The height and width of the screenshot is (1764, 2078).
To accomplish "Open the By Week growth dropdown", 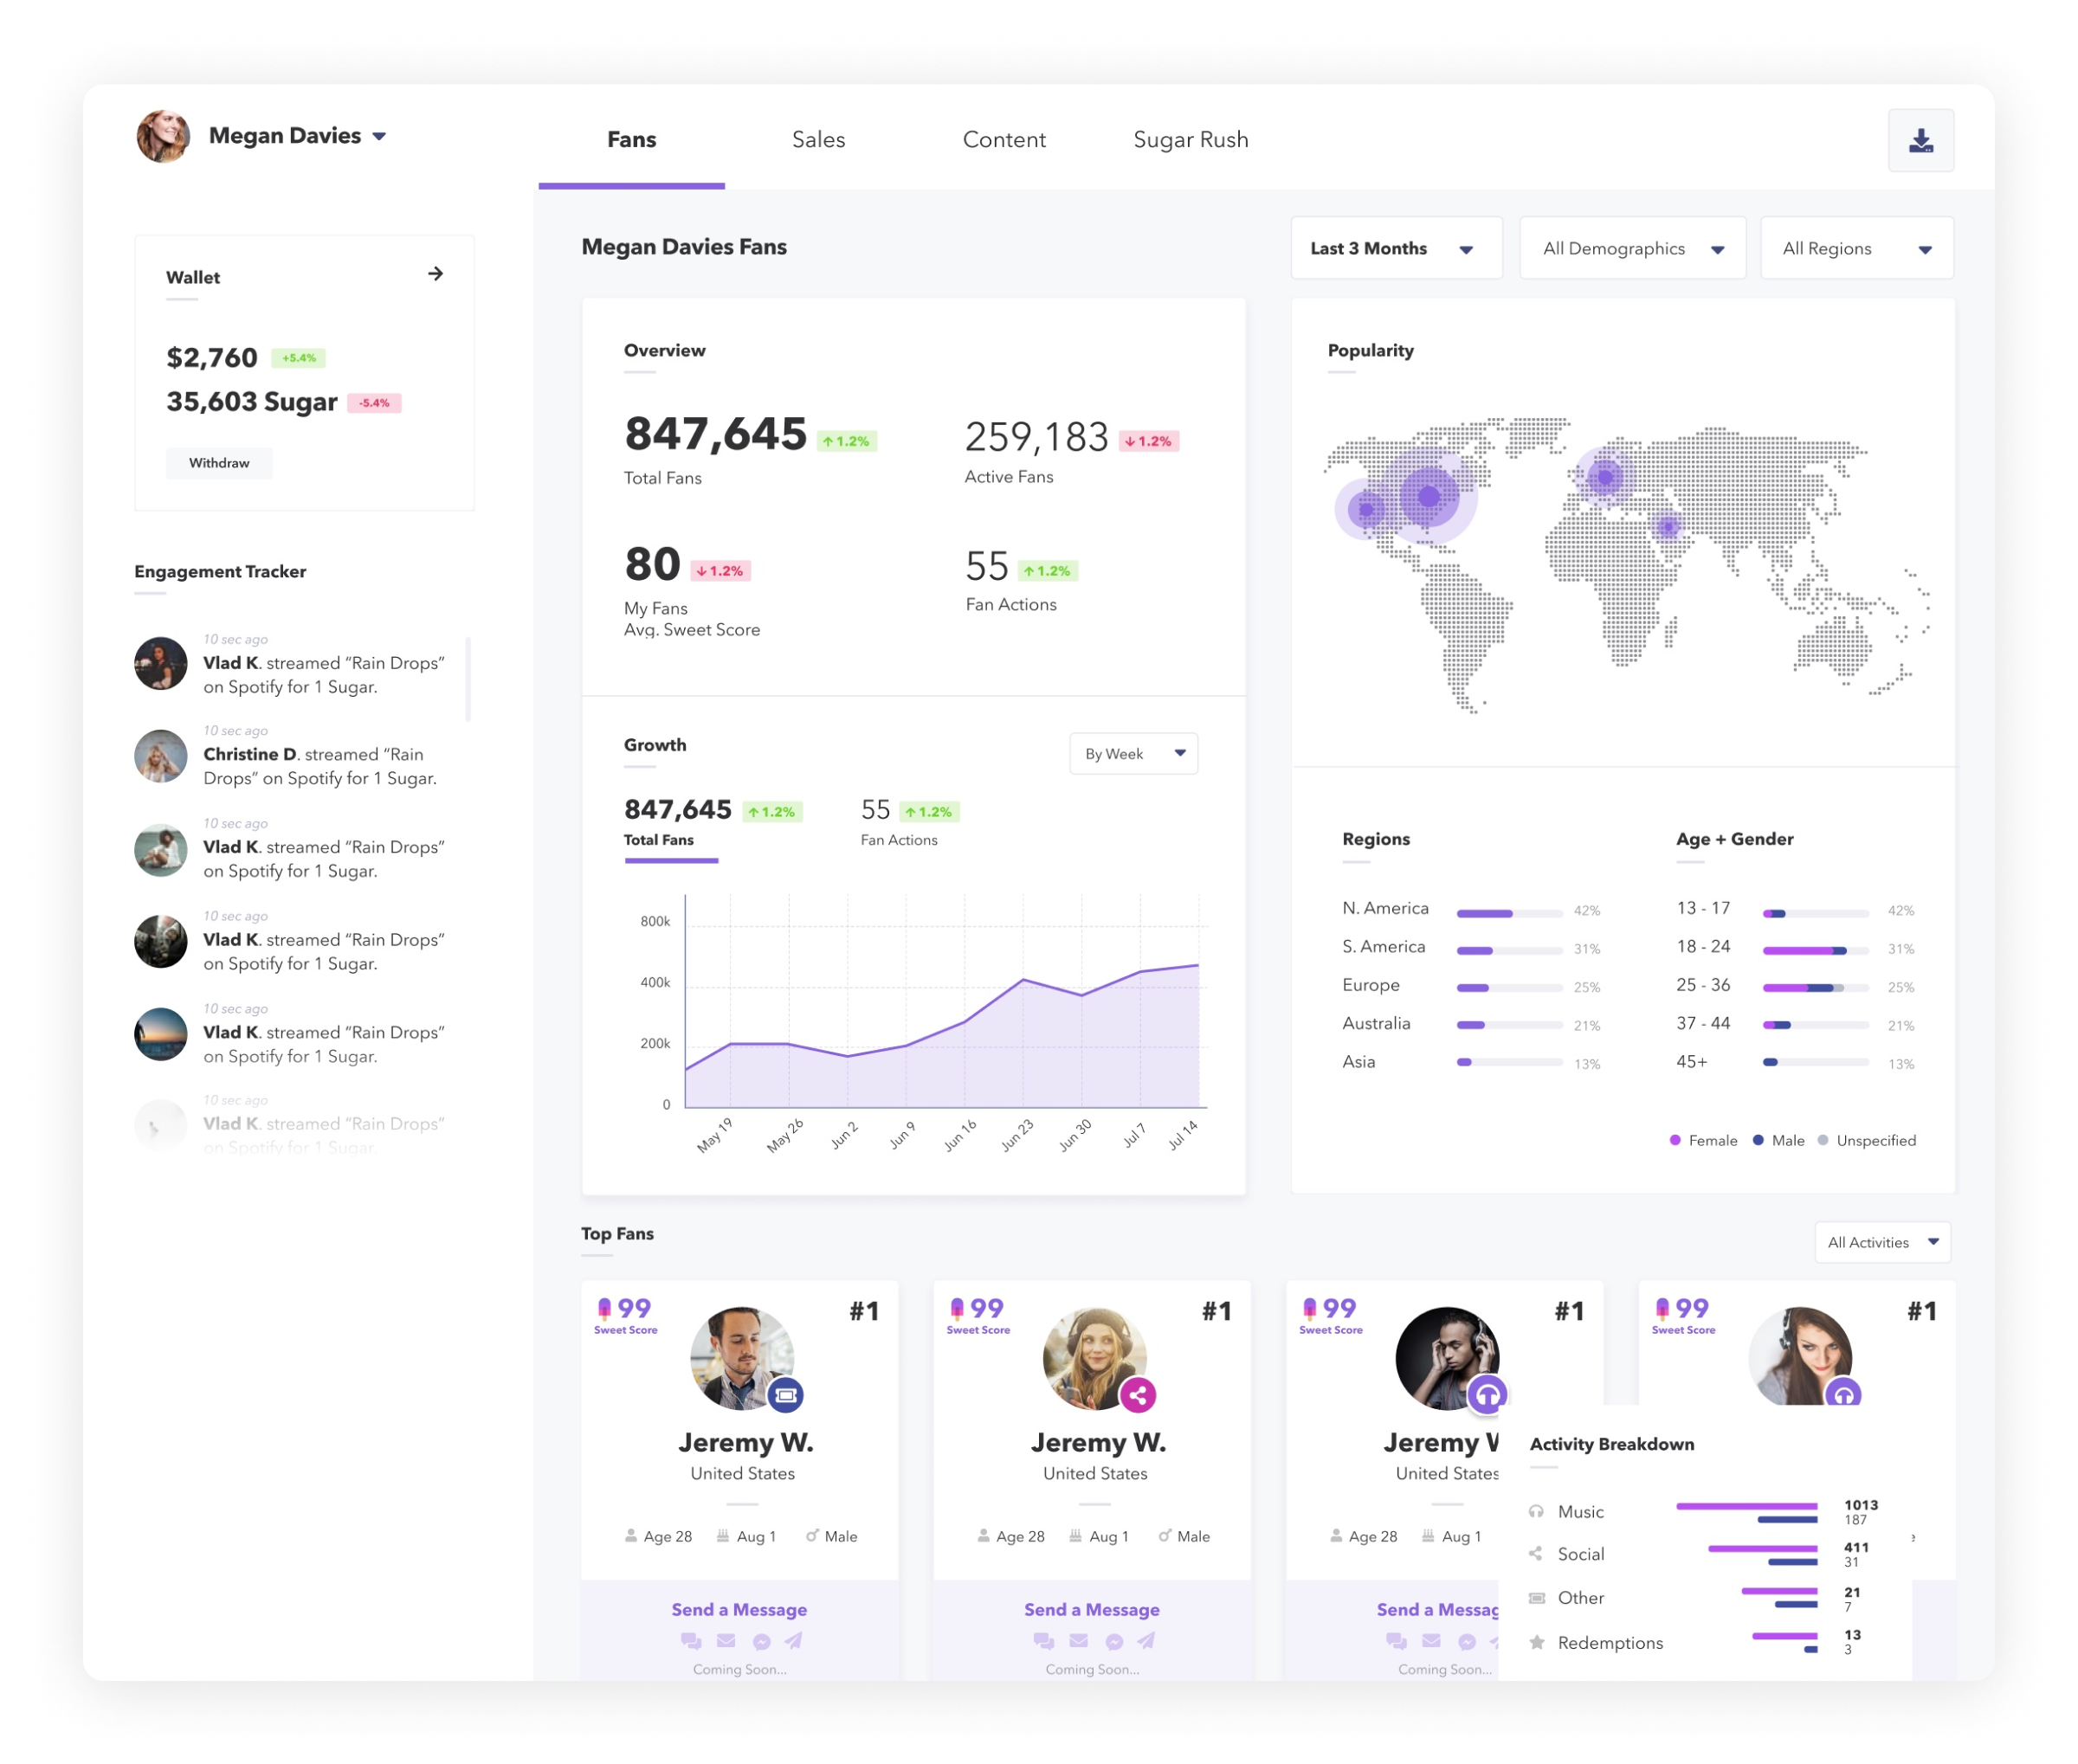I will click(x=1133, y=754).
